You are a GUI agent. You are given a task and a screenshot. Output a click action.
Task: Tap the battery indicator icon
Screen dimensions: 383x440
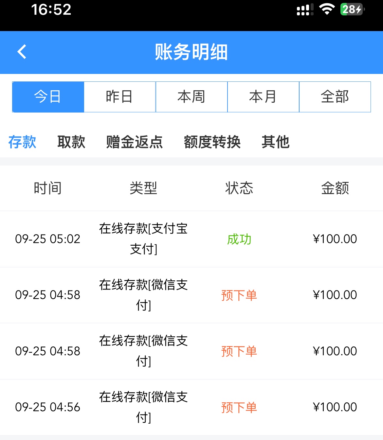[352, 9]
